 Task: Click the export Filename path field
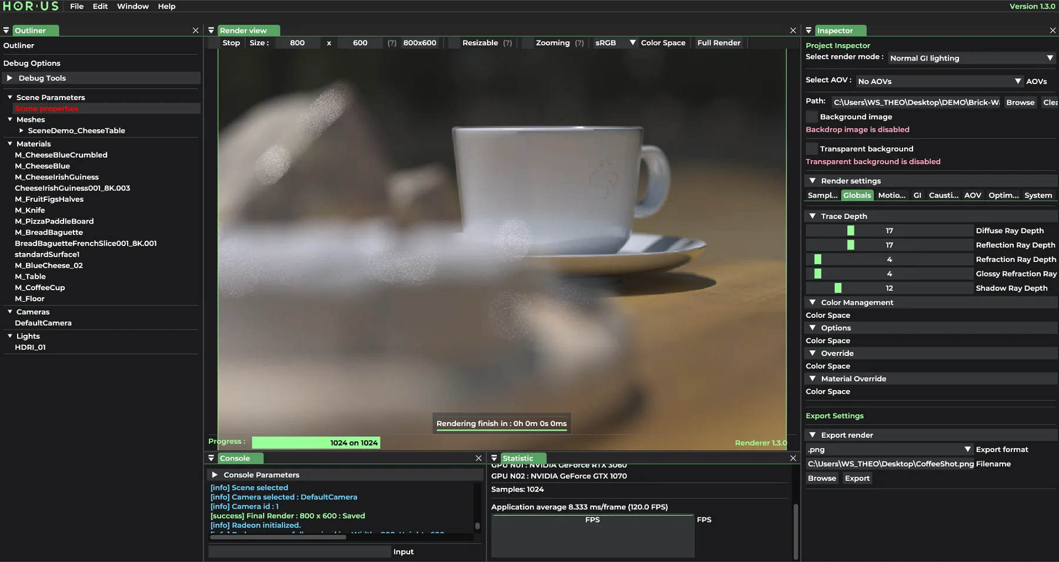[890, 464]
